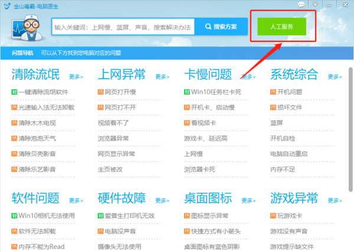This screenshot has width=354, height=252.
Task: Expand 更多 next to 上网异常
Action: click(x=162, y=77)
